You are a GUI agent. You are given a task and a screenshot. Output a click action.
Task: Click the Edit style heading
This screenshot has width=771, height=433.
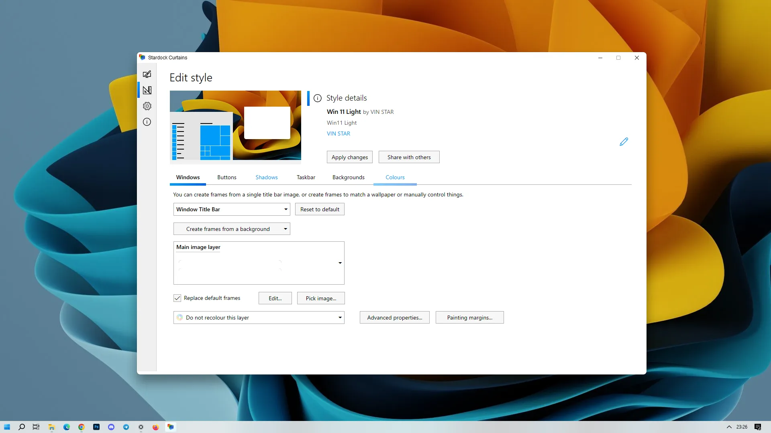[191, 77]
